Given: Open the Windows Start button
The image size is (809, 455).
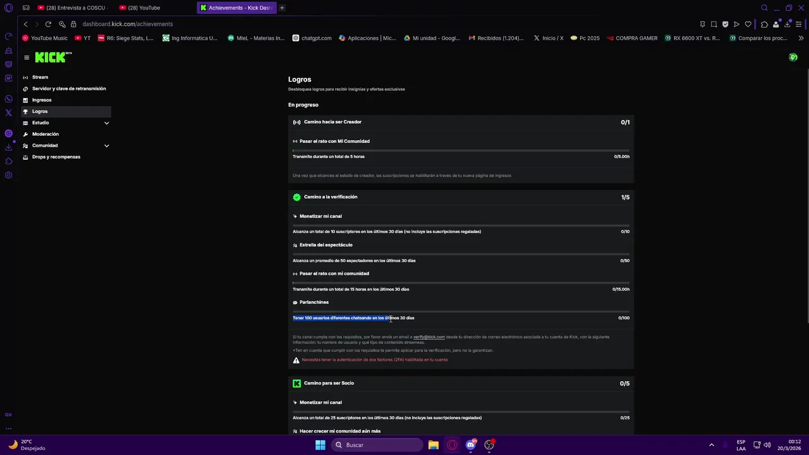Looking at the screenshot, I should click(320, 445).
